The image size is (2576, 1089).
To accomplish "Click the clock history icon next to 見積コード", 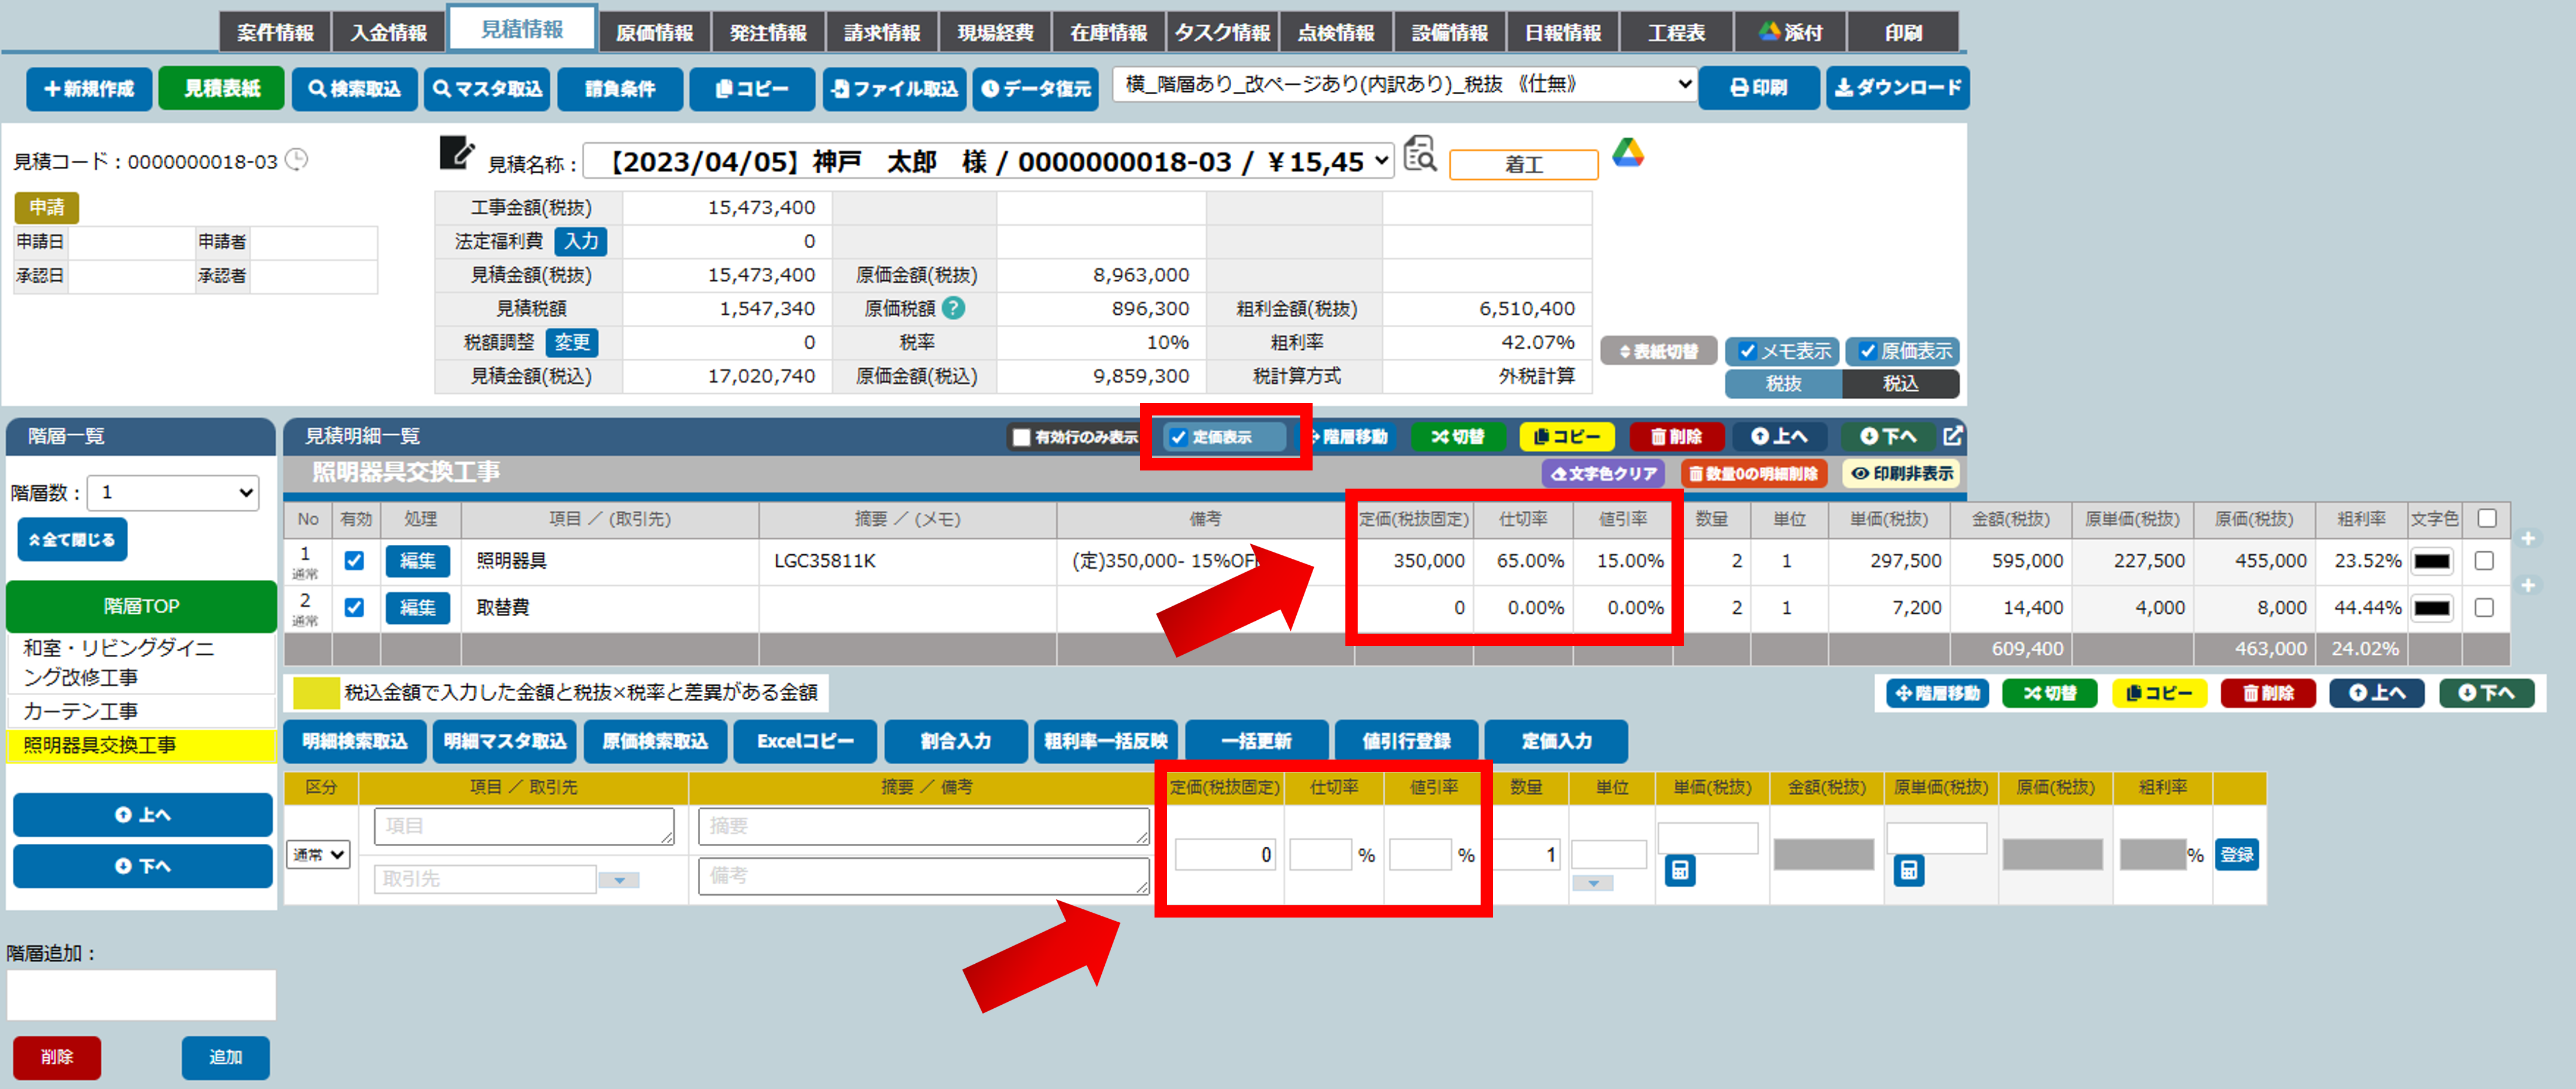I will [x=297, y=160].
